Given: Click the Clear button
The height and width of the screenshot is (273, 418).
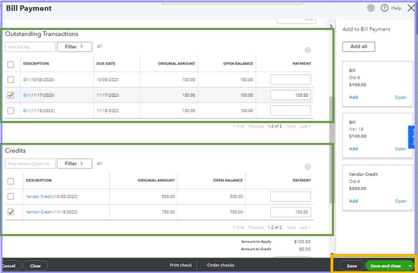Looking at the screenshot, I should [35, 265].
